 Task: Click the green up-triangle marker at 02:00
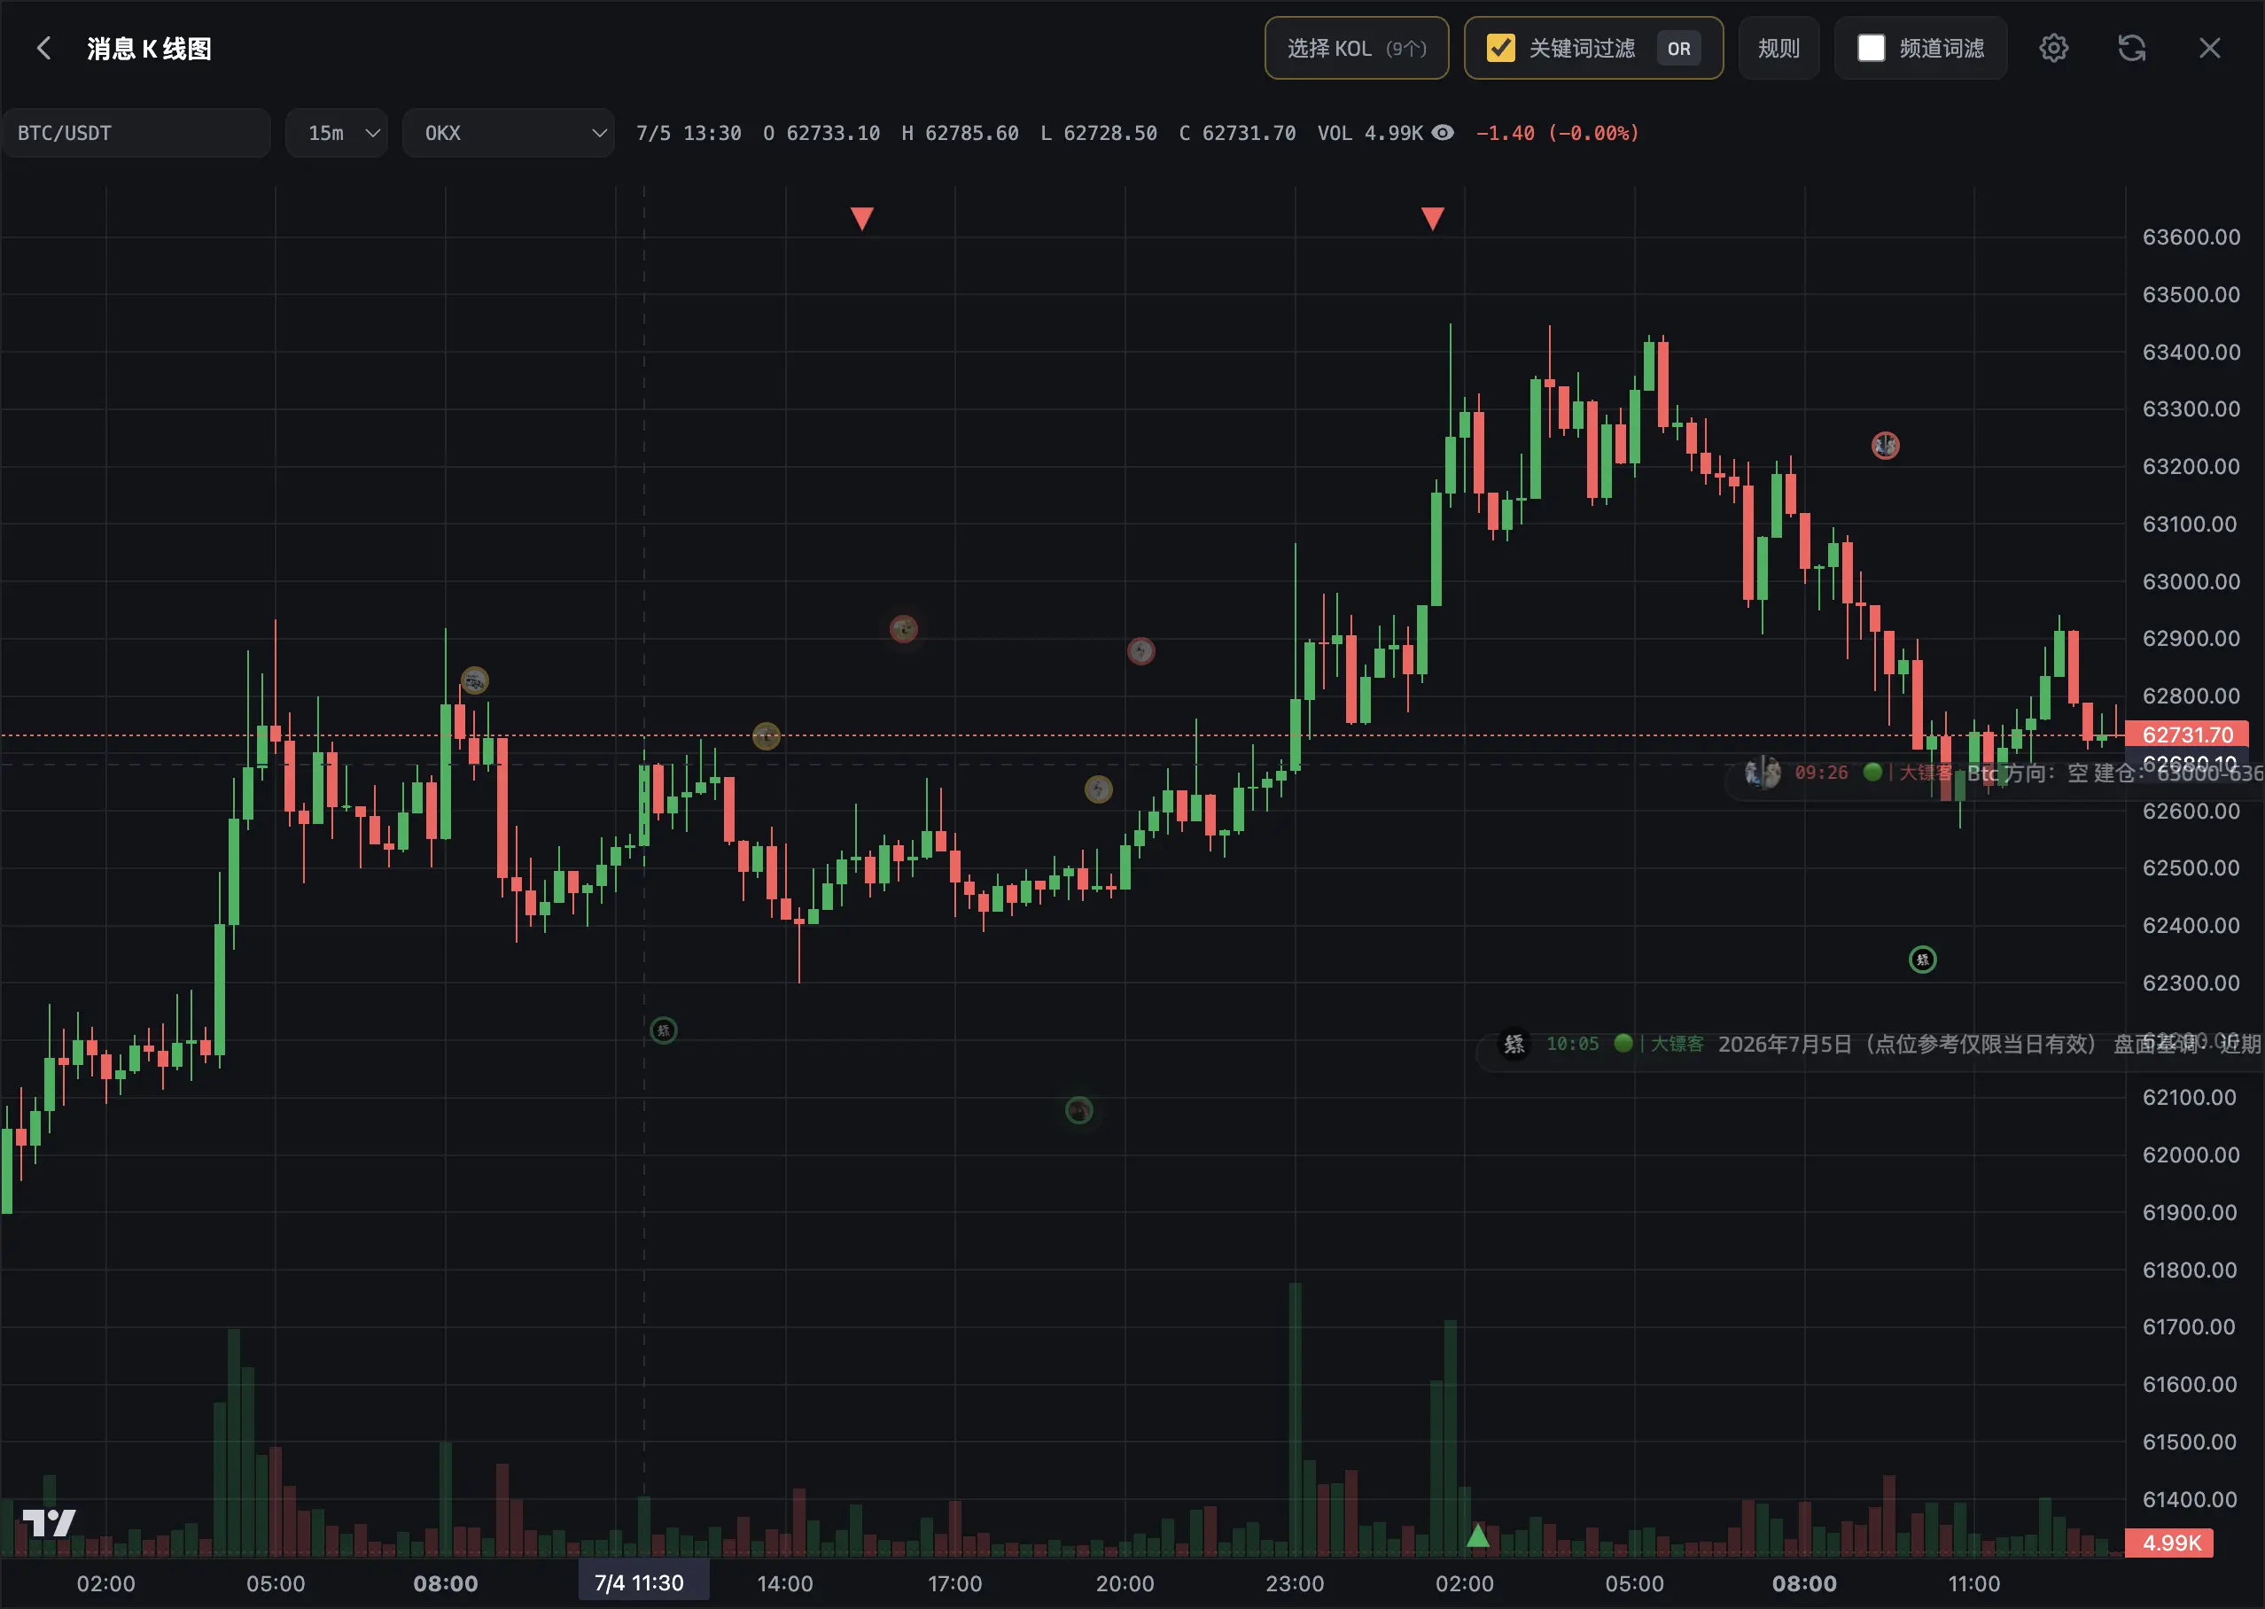click(x=1477, y=1535)
